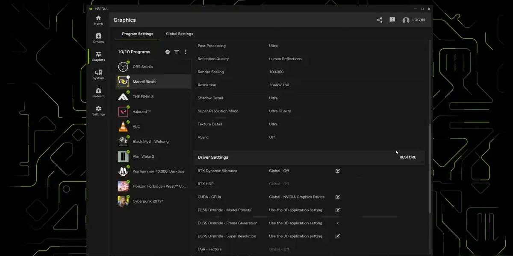Image resolution: width=513 pixels, height=256 pixels.
Task: Click the LOG IN button
Action: coord(419,20)
